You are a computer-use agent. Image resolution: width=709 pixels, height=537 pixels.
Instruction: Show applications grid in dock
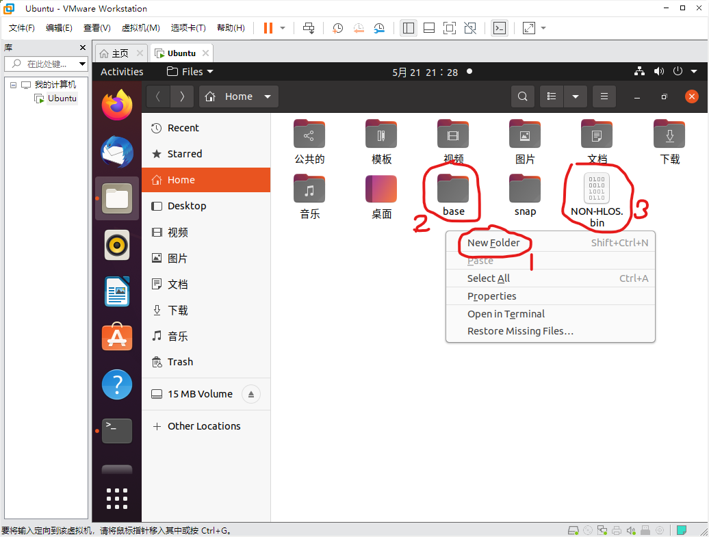click(x=117, y=499)
